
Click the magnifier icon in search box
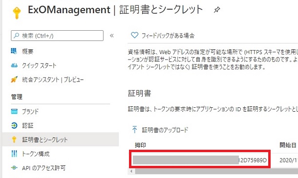coord(17,35)
